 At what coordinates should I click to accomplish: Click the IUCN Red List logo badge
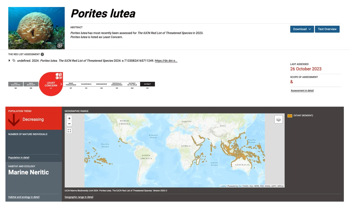(59, 76)
